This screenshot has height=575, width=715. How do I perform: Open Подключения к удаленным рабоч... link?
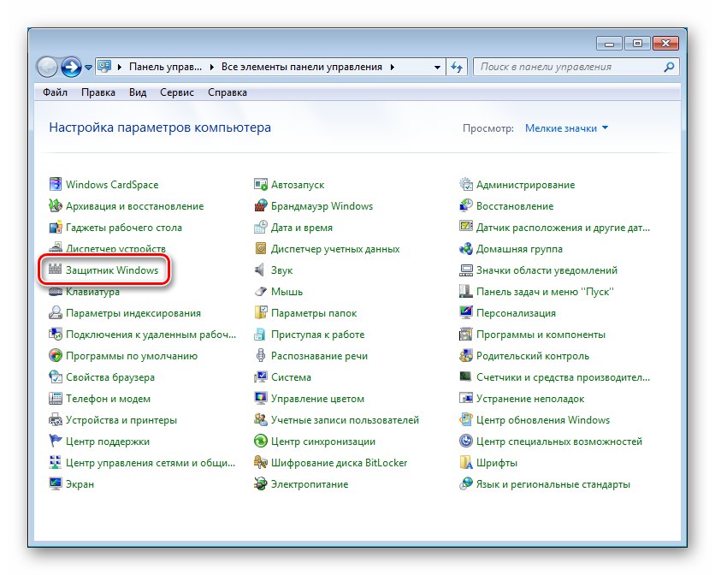[x=151, y=335]
